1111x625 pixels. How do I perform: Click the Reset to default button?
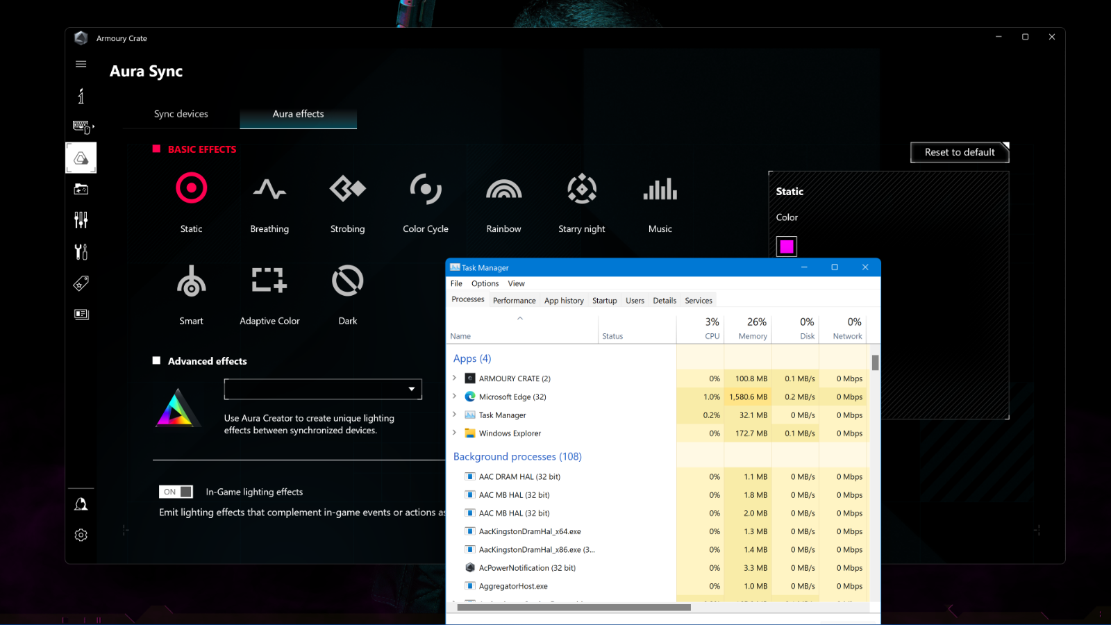click(x=960, y=152)
